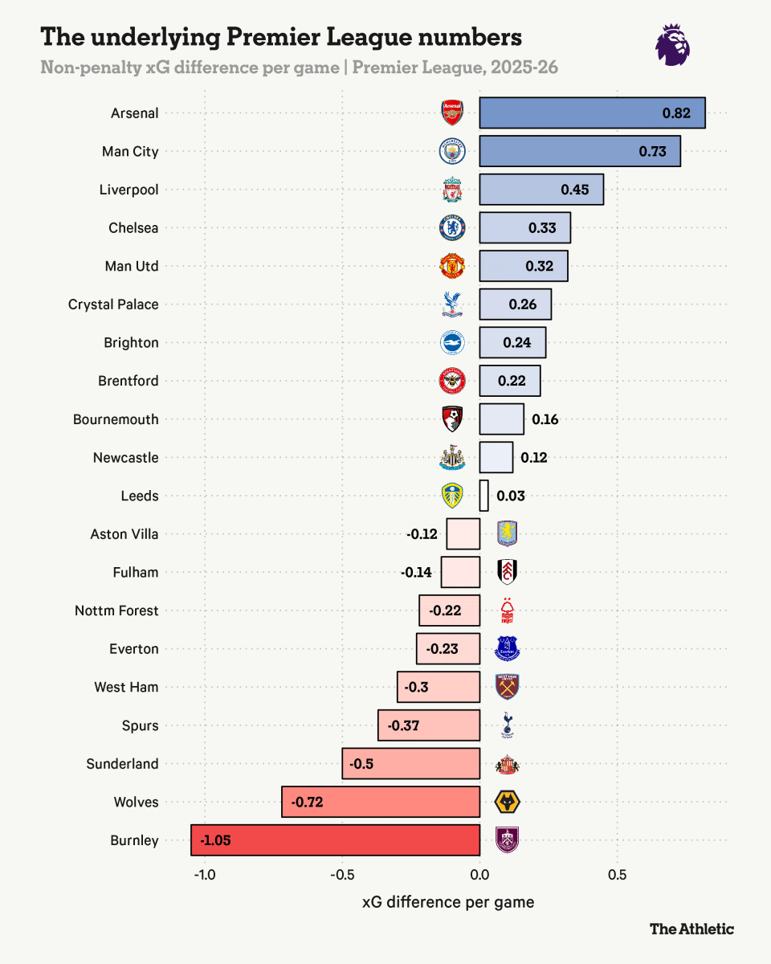This screenshot has width=771, height=964.
Task: Select the Wolves crest icon
Action: (508, 803)
